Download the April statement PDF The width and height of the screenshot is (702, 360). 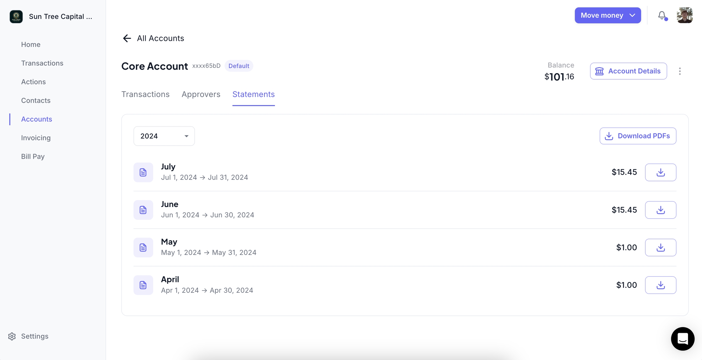[660, 285]
